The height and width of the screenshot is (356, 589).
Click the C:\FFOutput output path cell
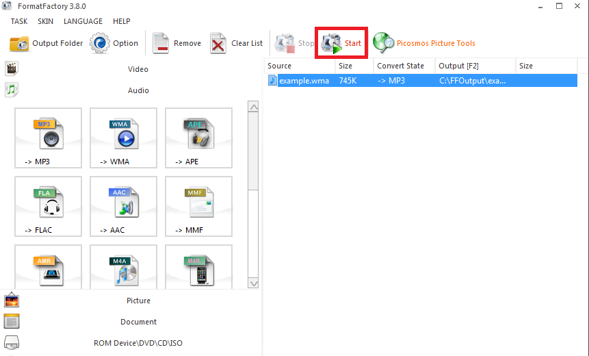pyautogui.click(x=473, y=81)
